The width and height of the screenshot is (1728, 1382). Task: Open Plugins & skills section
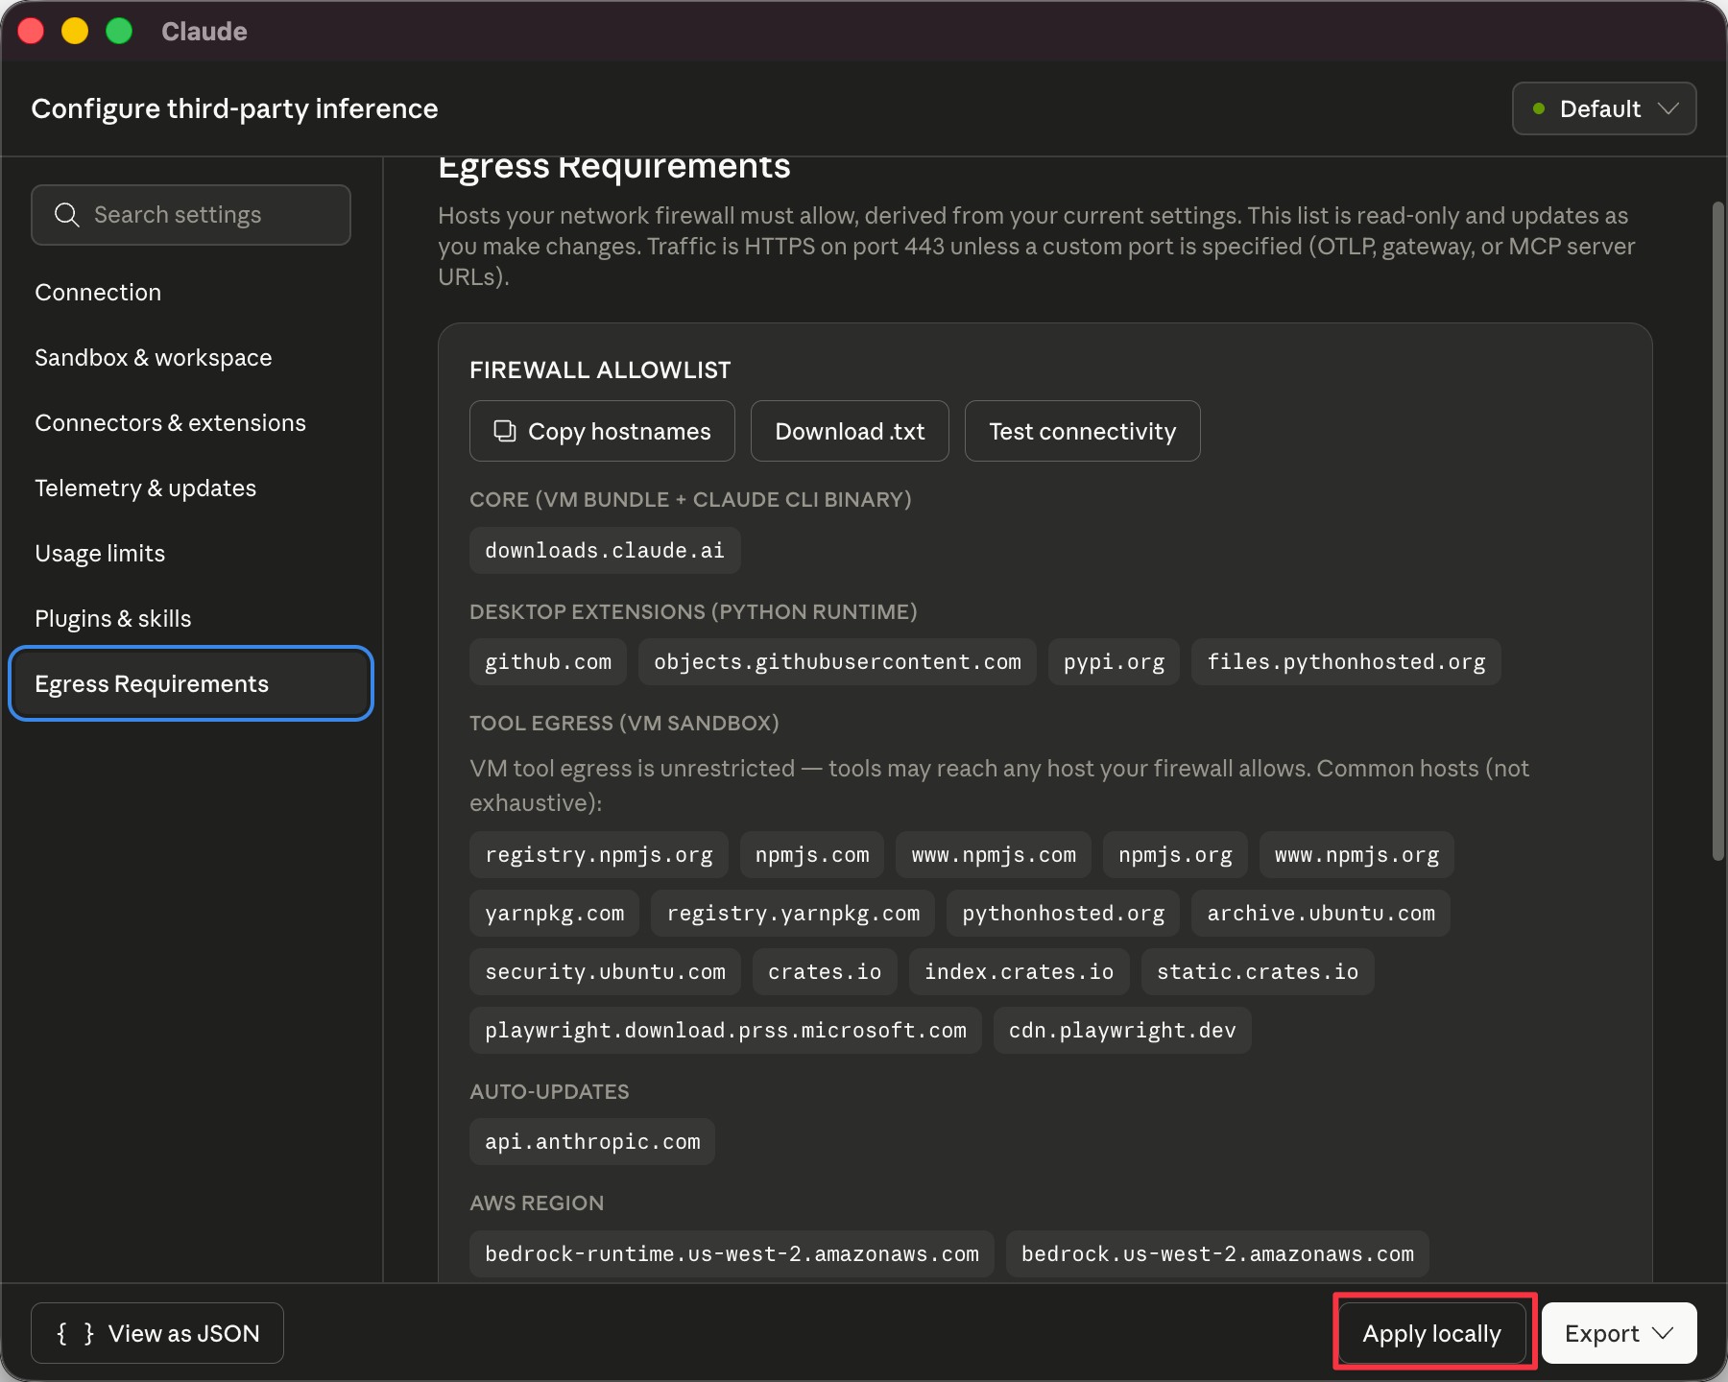click(113, 619)
